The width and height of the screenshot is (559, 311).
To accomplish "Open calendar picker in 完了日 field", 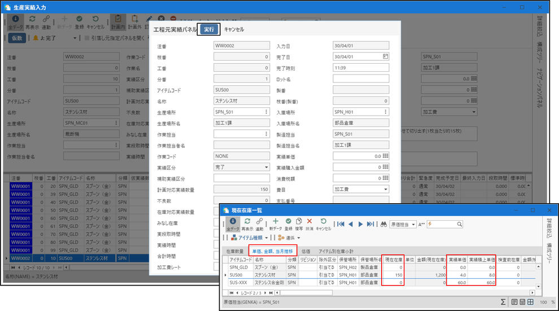I will [385, 56].
